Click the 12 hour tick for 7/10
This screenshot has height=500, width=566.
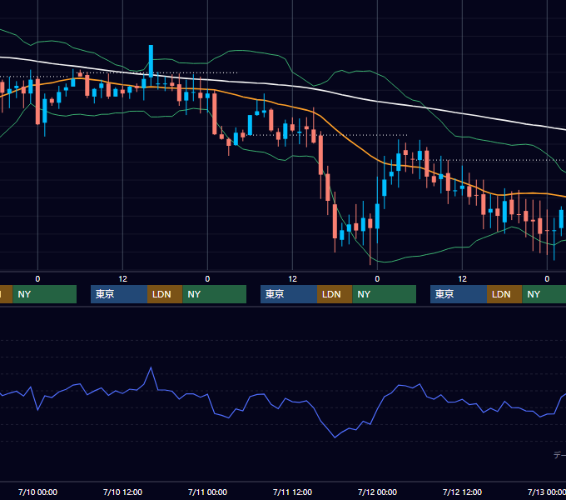click(x=122, y=279)
